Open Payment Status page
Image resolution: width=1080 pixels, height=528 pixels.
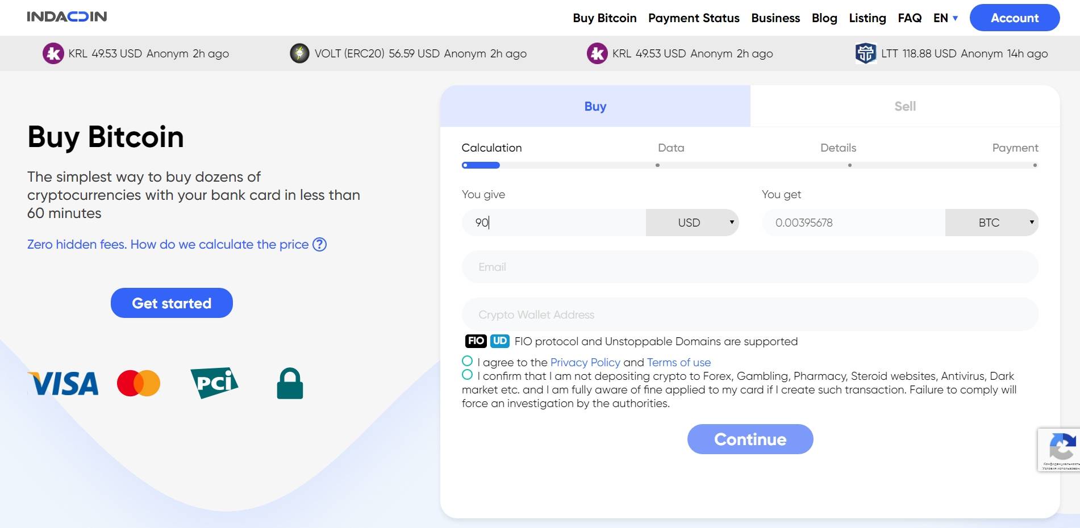[694, 18]
